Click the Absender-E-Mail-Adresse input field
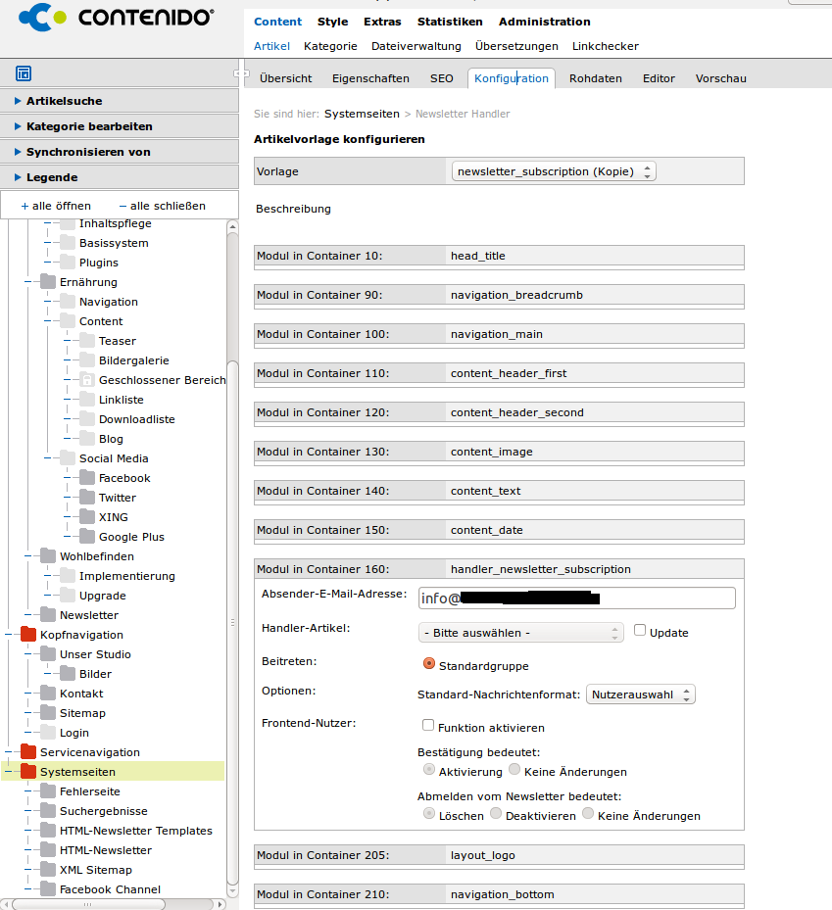Image resolution: width=832 pixels, height=910 pixels. pyautogui.click(x=576, y=598)
